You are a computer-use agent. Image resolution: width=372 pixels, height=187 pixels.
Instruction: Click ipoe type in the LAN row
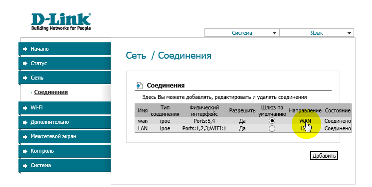tap(165, 128)
